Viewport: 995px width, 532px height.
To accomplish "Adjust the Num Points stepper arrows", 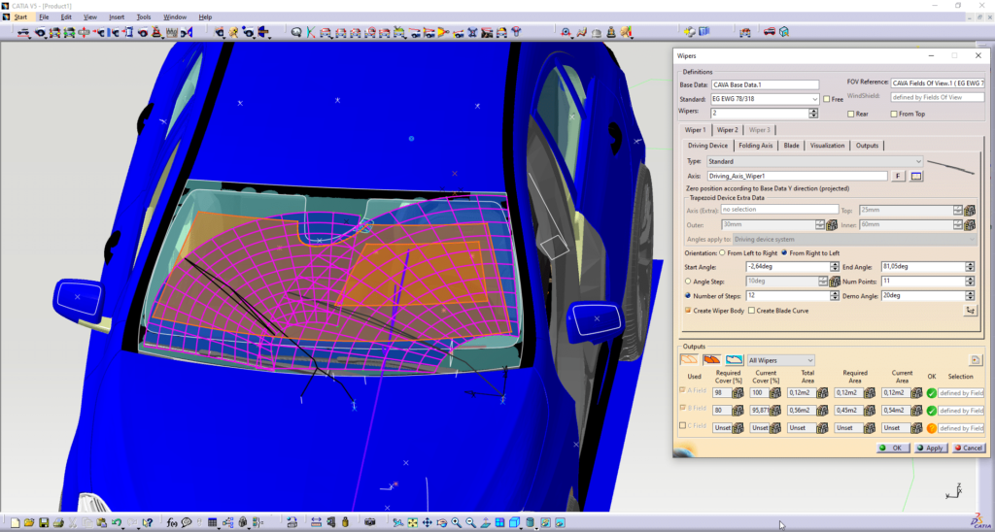I will [970, 282].
